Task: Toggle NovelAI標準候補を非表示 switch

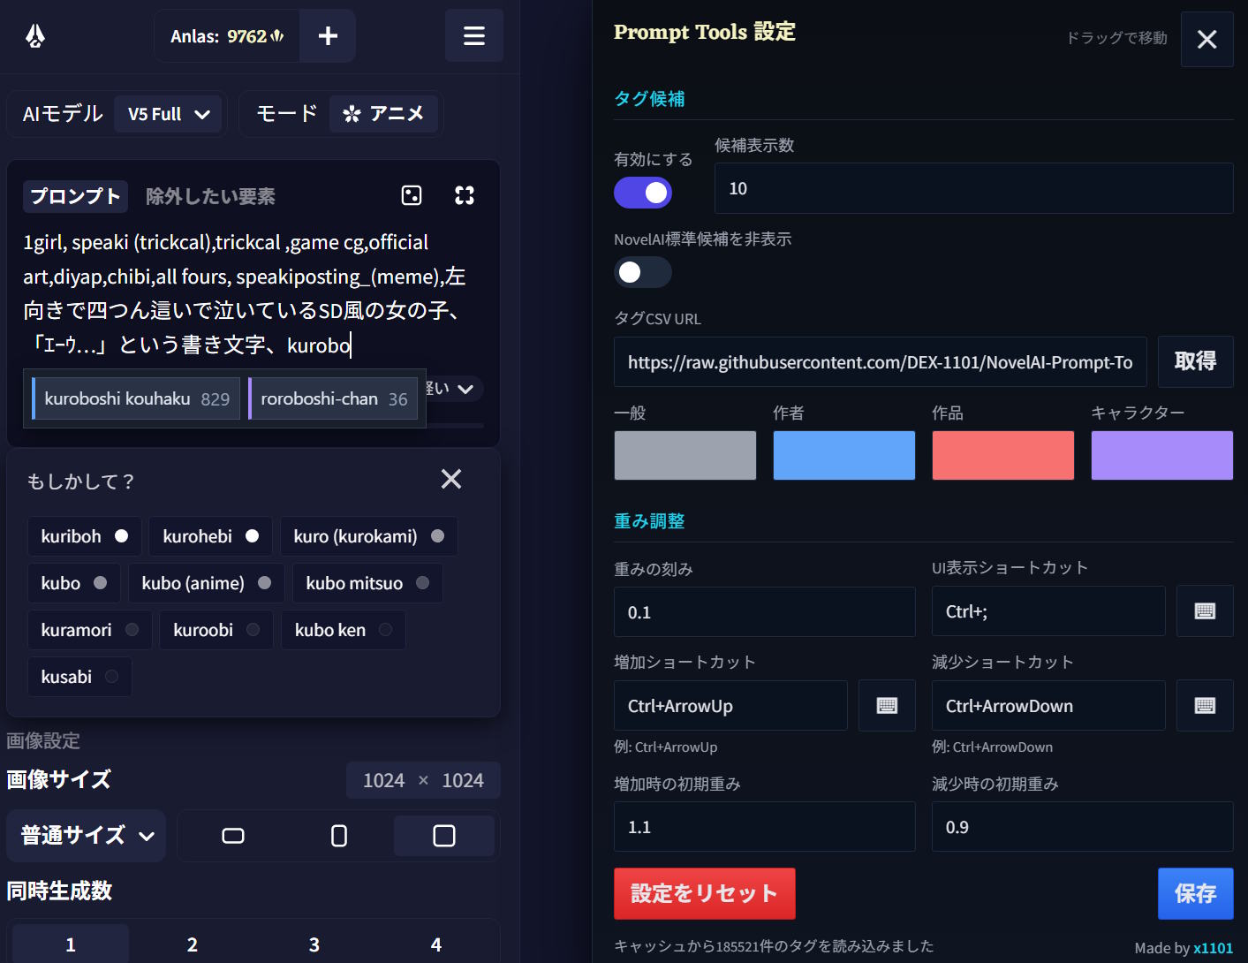Action: click(x=643, y=272)
